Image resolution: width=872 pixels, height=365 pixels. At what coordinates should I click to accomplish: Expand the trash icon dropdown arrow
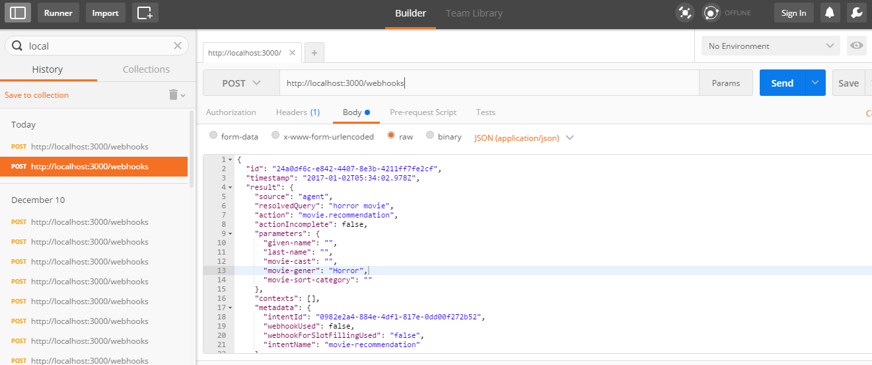[x=183, y=95]
